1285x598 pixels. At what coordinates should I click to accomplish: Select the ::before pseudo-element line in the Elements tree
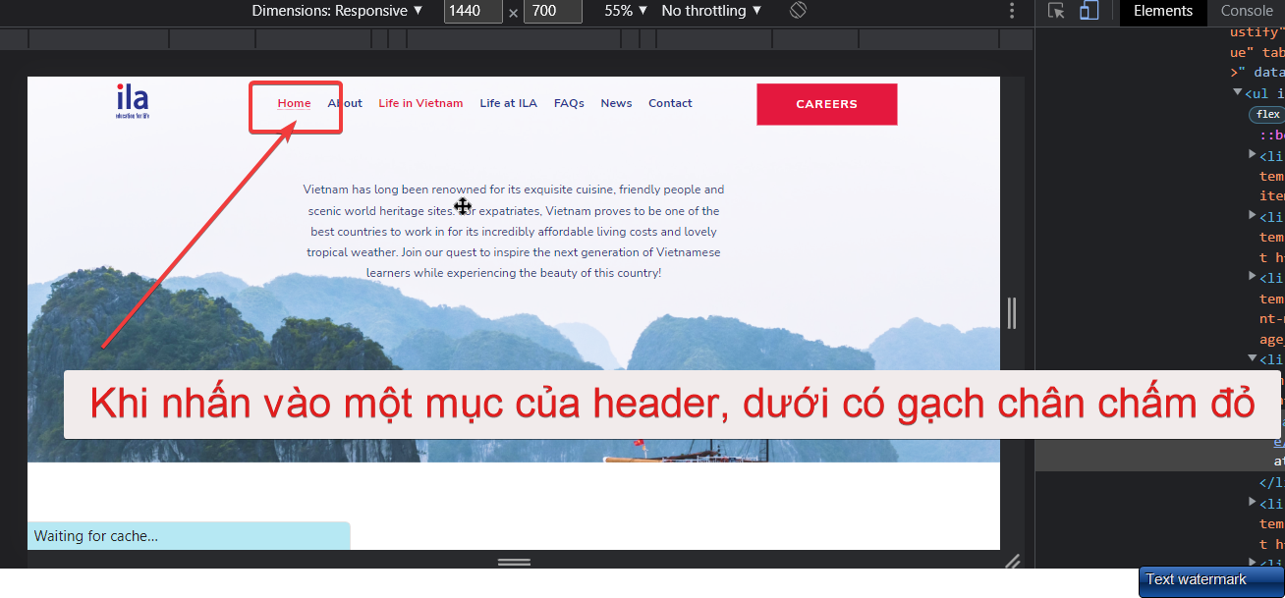(1271, 135)
